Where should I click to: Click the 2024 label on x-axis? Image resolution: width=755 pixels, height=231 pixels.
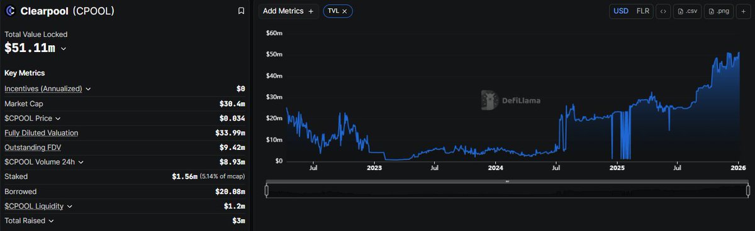[496, 168]
